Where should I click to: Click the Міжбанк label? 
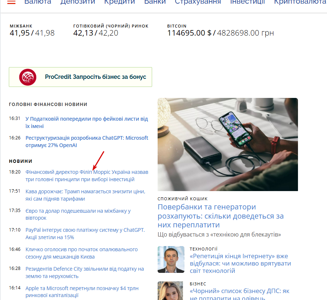[21, 26]
